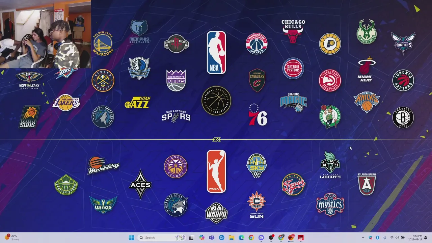Switch to the NBA 2K25 taskbar icon
This screenshot has height=243, width=432.
pos(301,238)
